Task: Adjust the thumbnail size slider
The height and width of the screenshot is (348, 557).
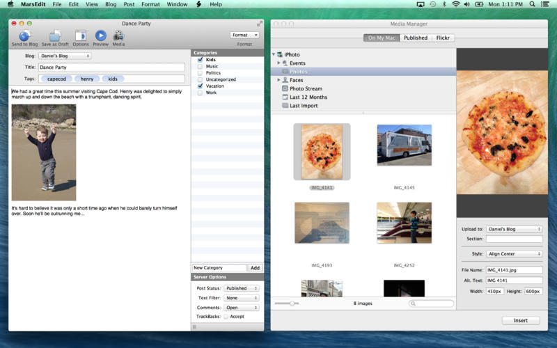Action: click(292, 303)
